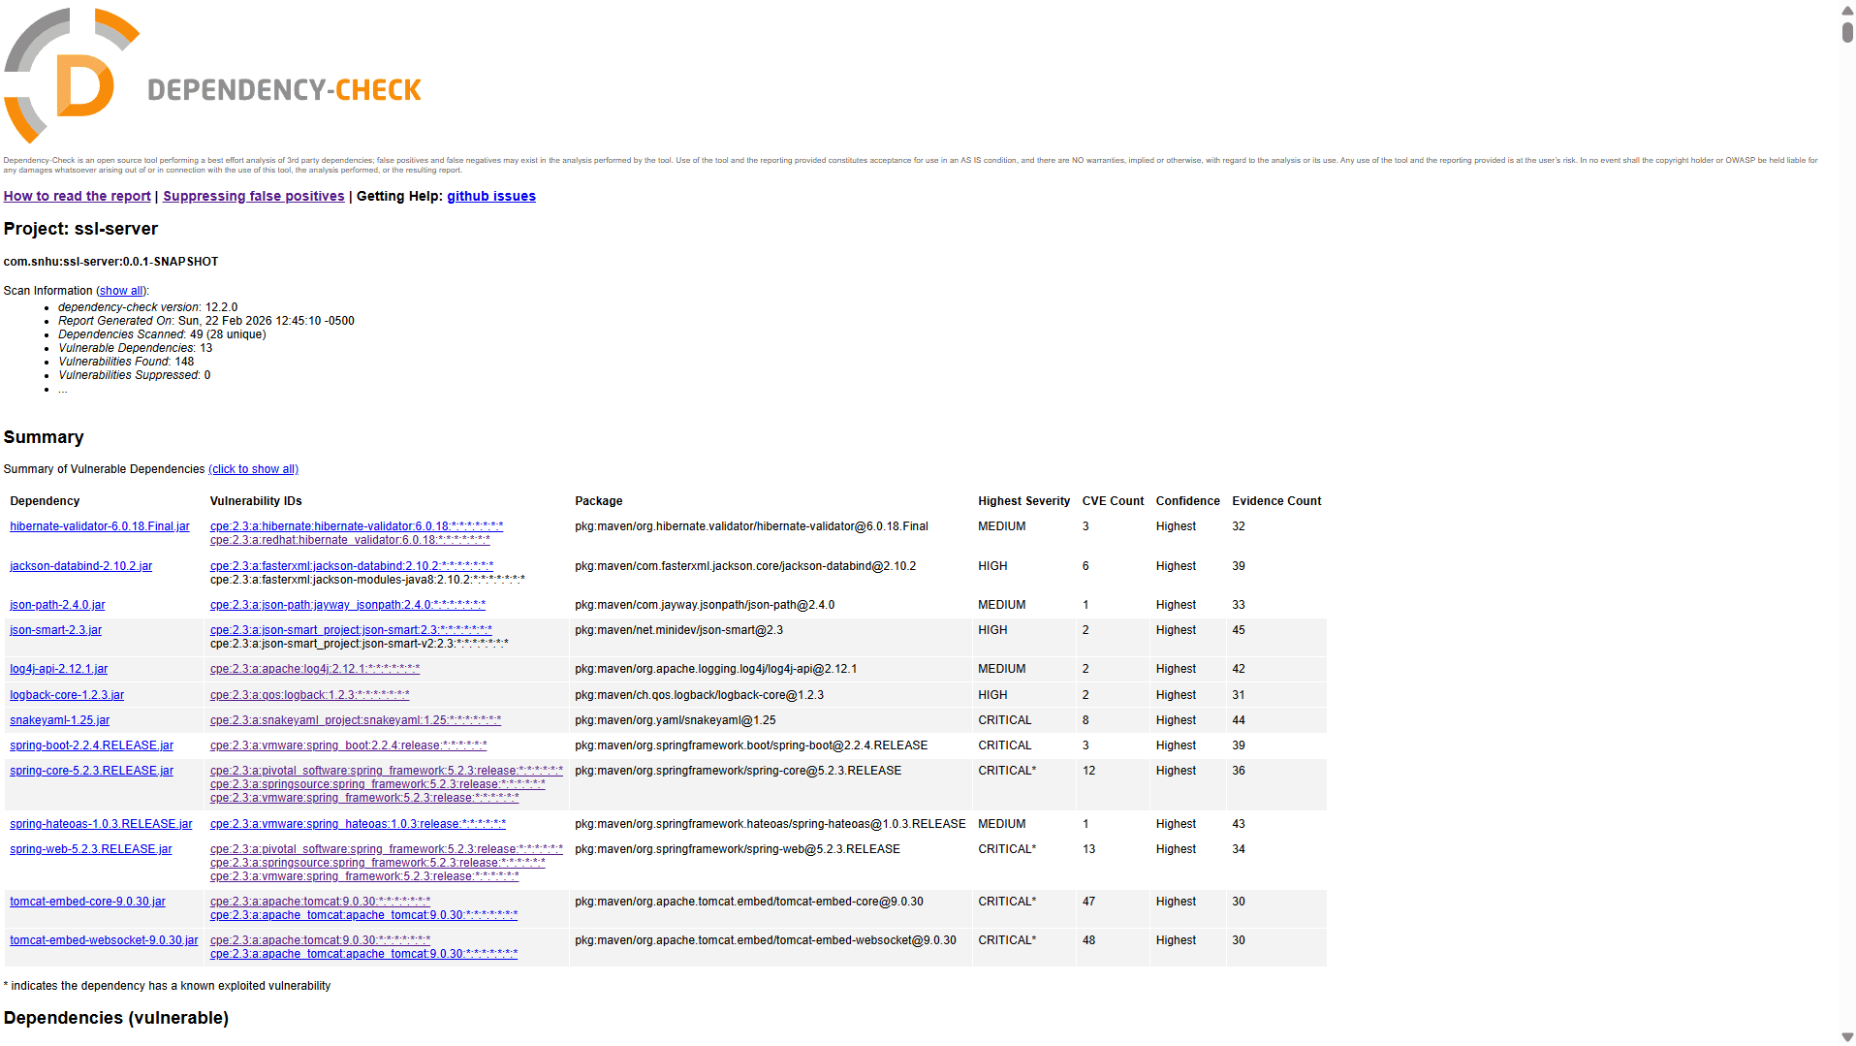Viewport: 1856px width, 1046px height.
Task: Open snakeyaml-1.25.jar dependency link
Action: pyautogui.click(x=60, y=720)
